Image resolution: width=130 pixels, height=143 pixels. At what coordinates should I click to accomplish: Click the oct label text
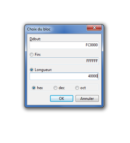coord(83,88)
